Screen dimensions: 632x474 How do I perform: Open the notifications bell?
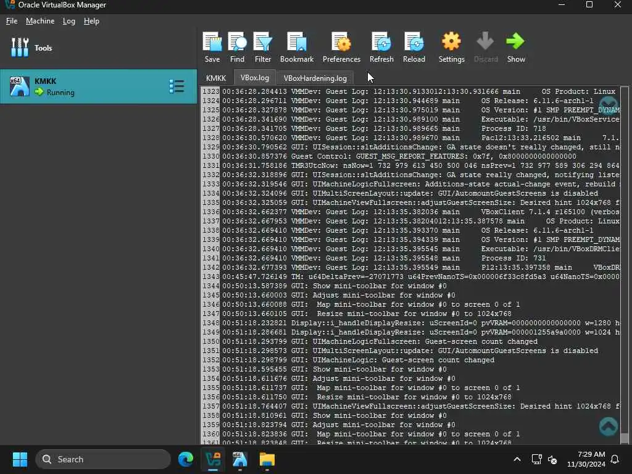(x=615, y=459)
